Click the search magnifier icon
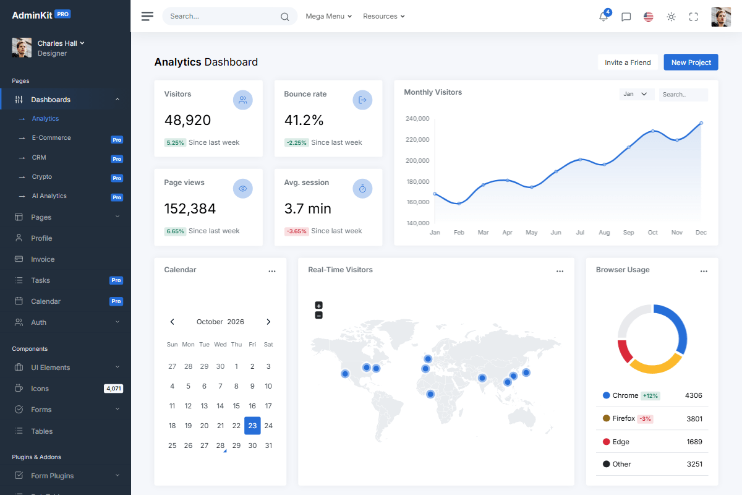 click(285, 17)
